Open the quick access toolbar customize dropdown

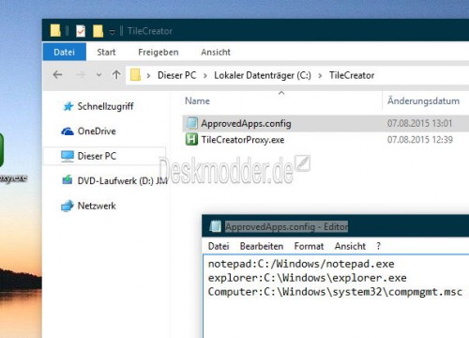coord(113,32)
